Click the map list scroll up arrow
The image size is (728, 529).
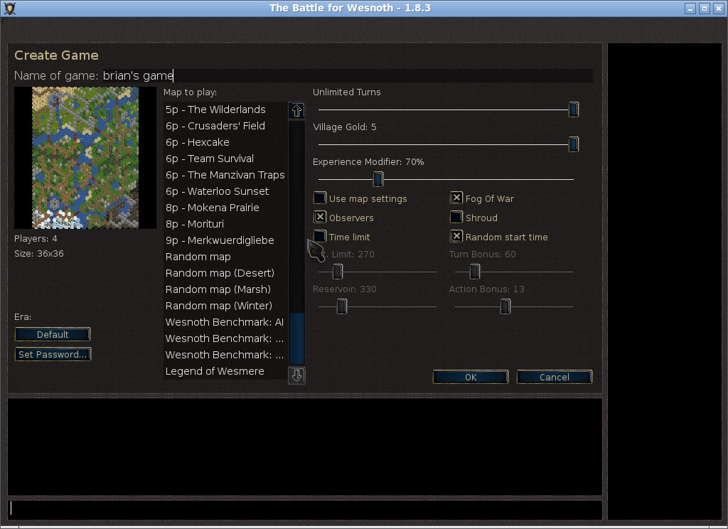[296, 110]
